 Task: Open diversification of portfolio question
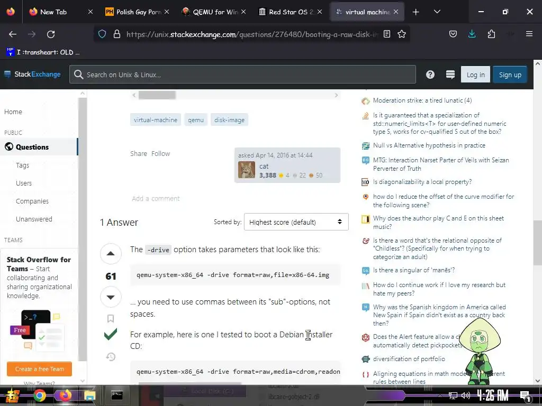[x=409, y=359]
